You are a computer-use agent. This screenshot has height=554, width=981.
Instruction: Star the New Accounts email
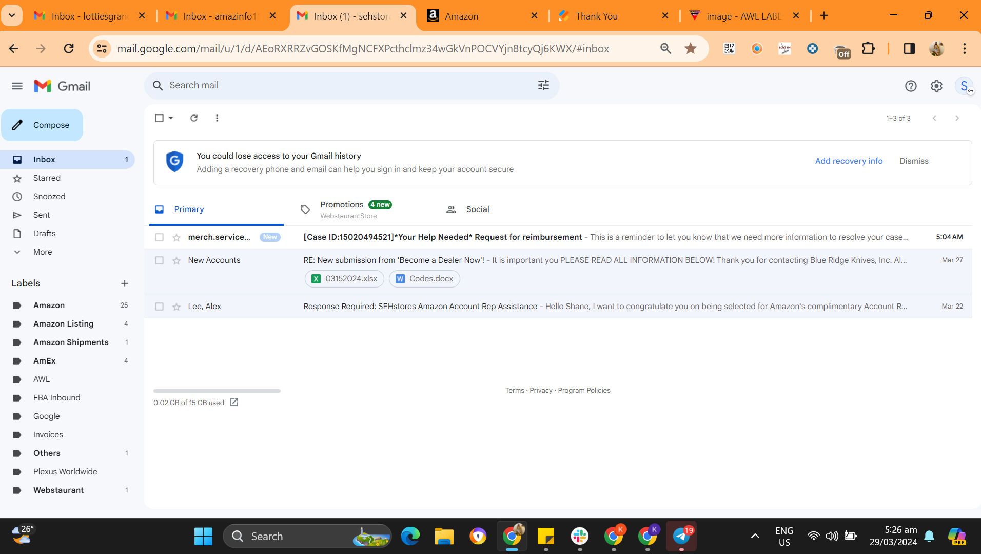176,260
